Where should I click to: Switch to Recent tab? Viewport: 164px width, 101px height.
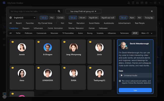point(19,23)
